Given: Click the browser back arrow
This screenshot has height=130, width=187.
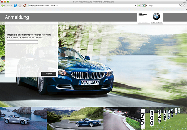Looking at the screenshot, I should tap(3, 6).
